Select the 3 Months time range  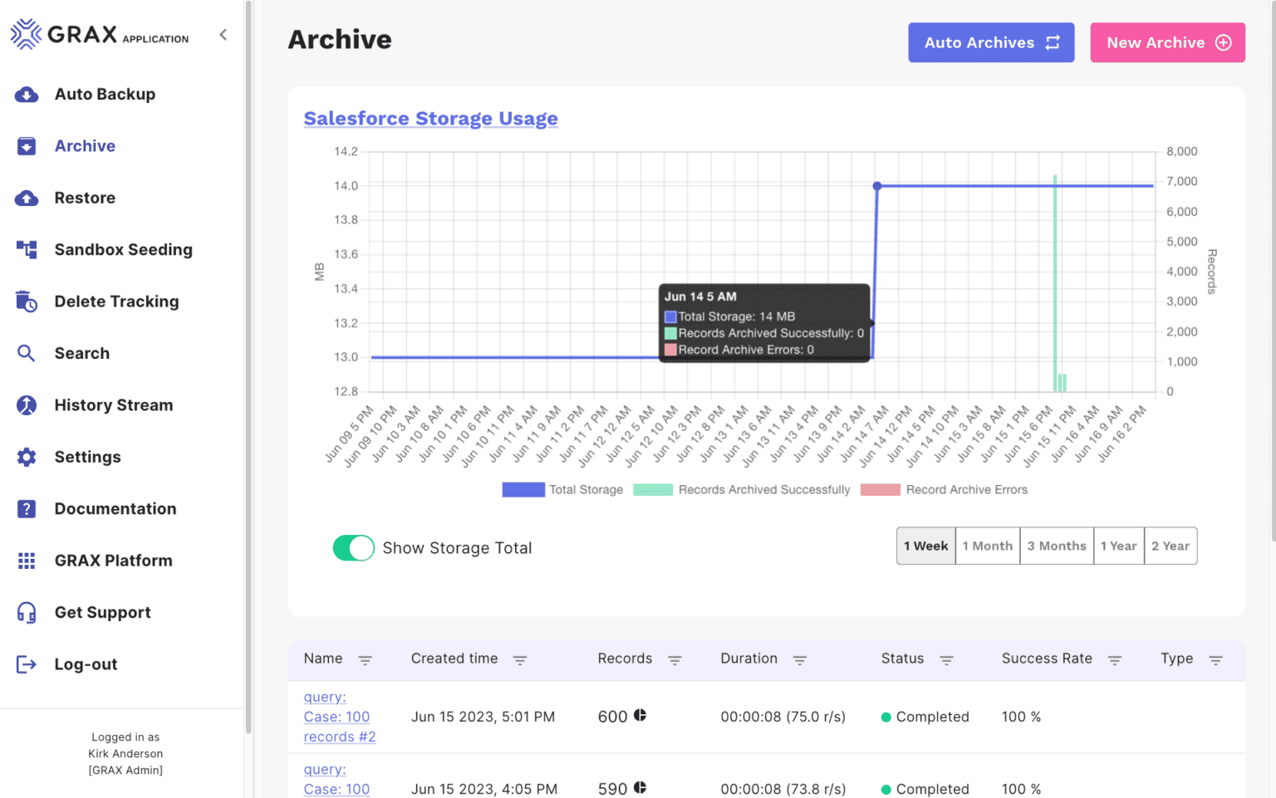[1057, 546]
